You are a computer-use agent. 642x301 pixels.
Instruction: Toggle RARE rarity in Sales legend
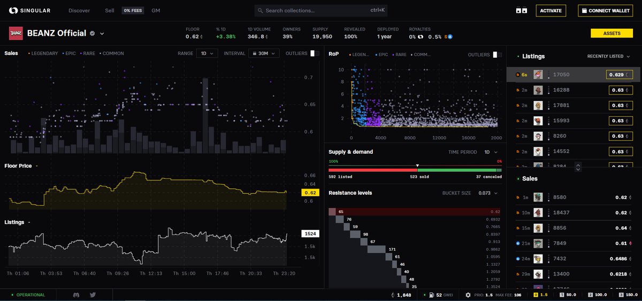[88, 53]
